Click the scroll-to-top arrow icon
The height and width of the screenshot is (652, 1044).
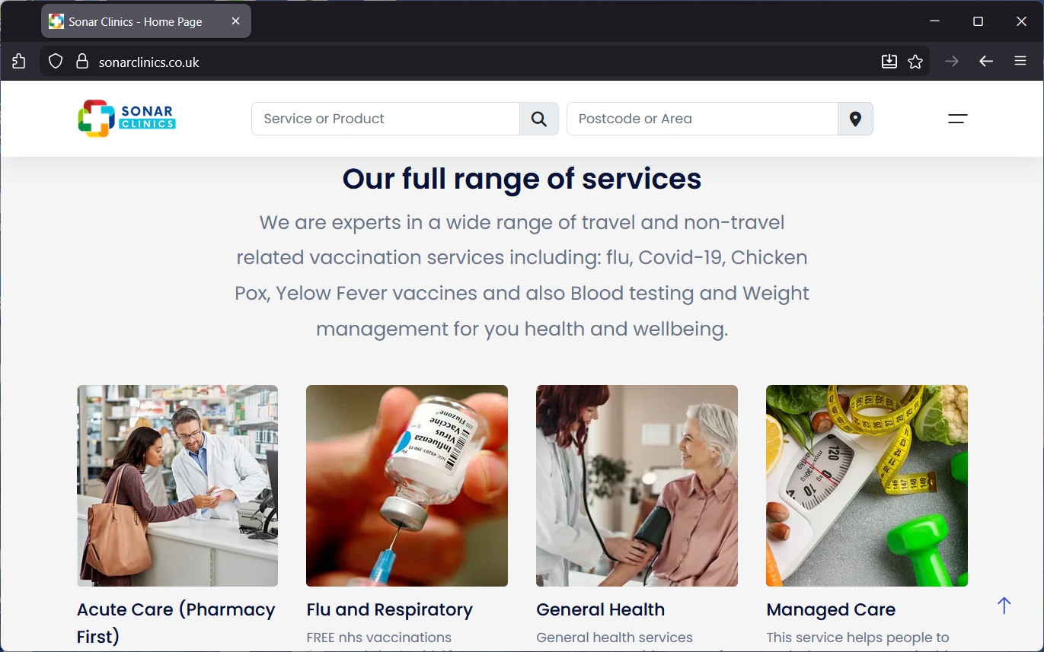pyautogui.click(x=1004, y=606)
